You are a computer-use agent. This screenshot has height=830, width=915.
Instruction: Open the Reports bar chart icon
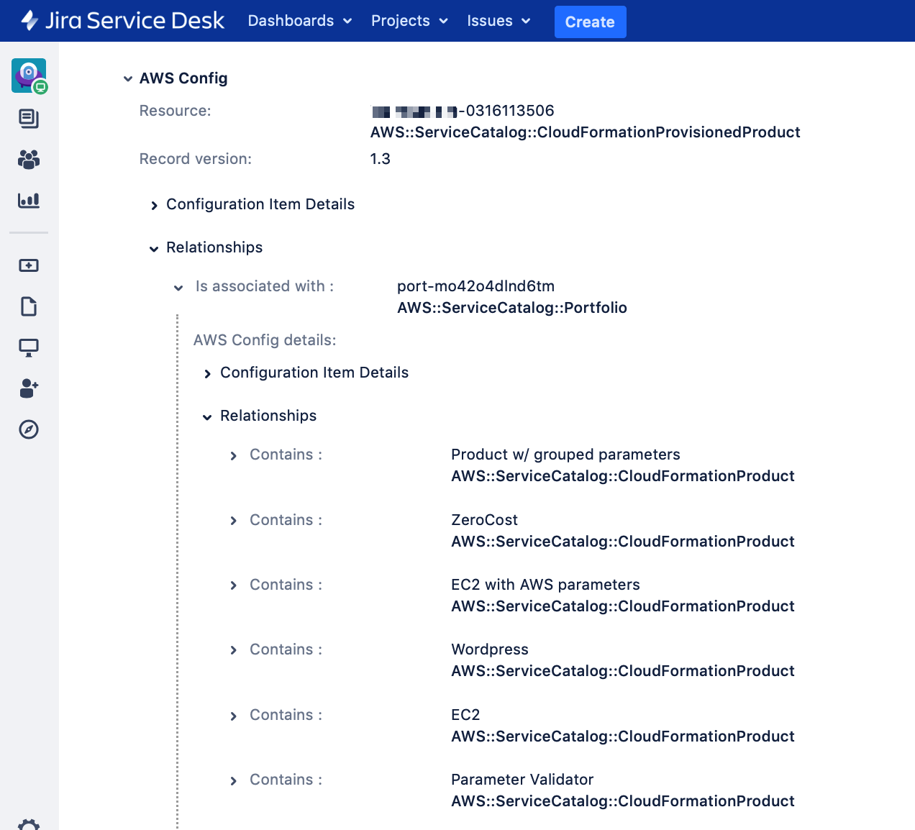pos(29,200)
